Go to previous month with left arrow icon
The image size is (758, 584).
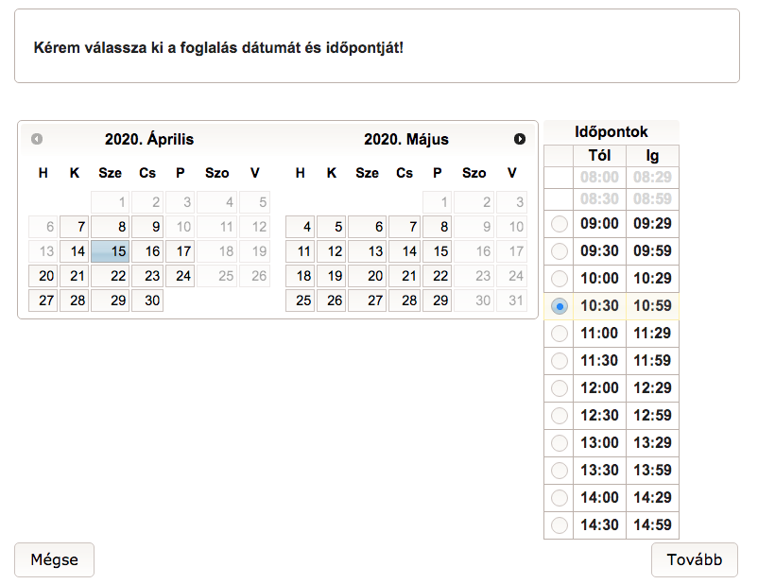point(37,139)
